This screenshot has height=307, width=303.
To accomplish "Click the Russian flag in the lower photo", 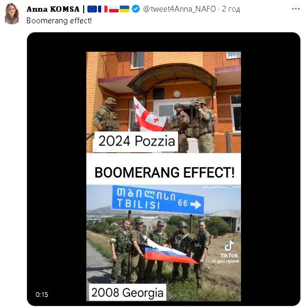I will tap(168, 251).
